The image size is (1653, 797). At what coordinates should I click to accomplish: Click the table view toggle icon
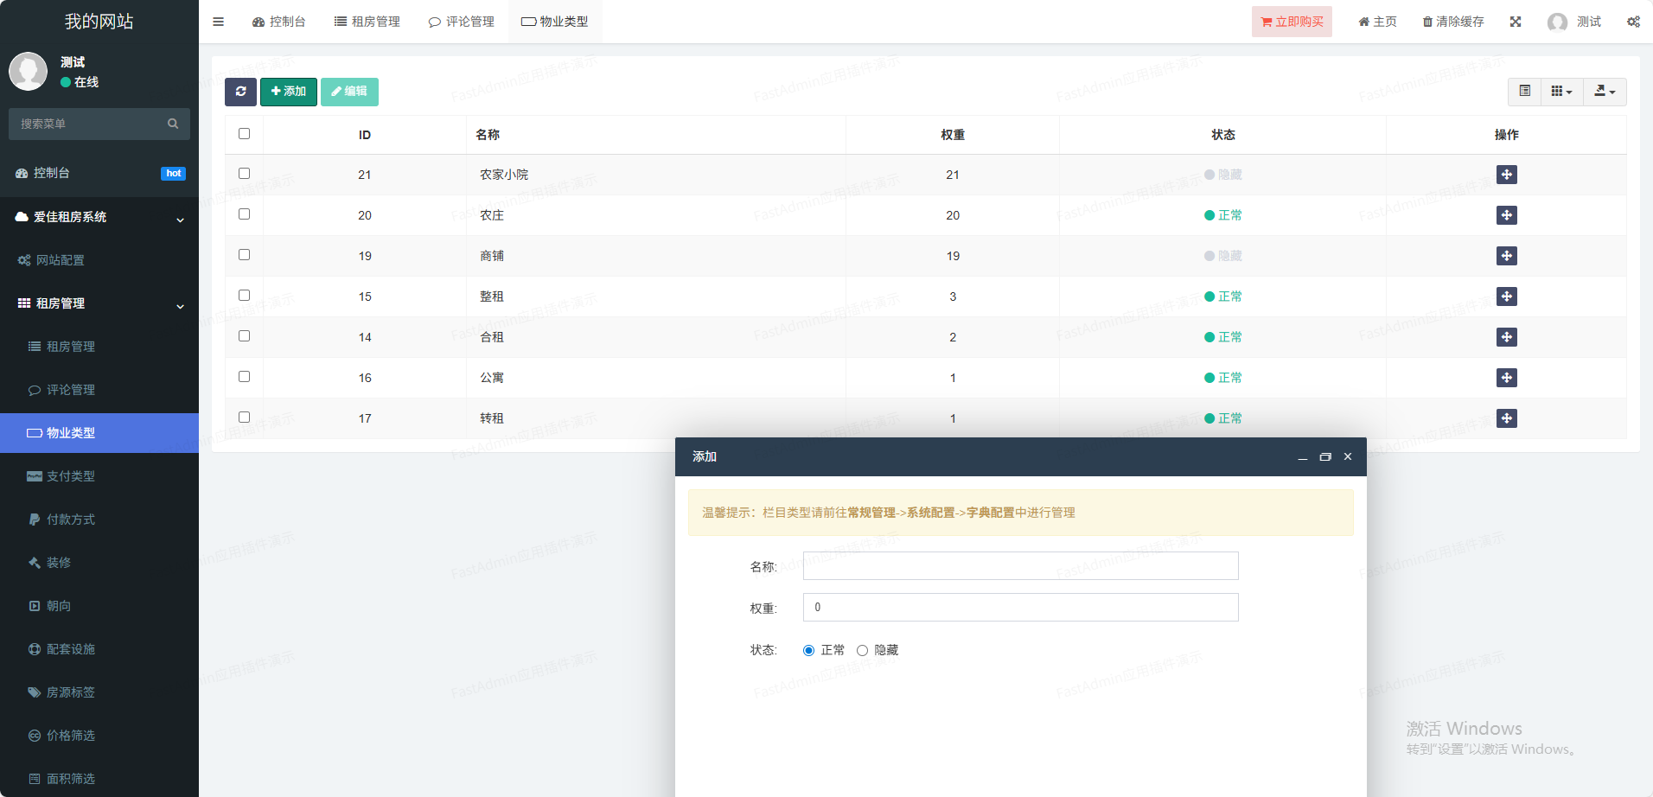pyautogui.click(x=1524, y=92)
